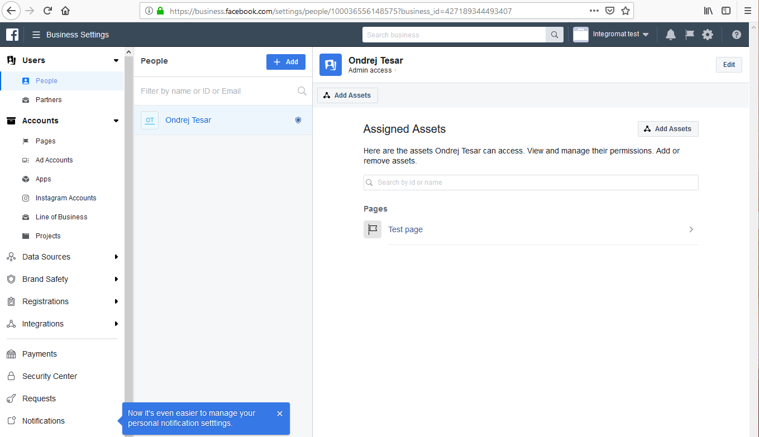Open Instagram Accounts in the sidebar

click(66, 198)
